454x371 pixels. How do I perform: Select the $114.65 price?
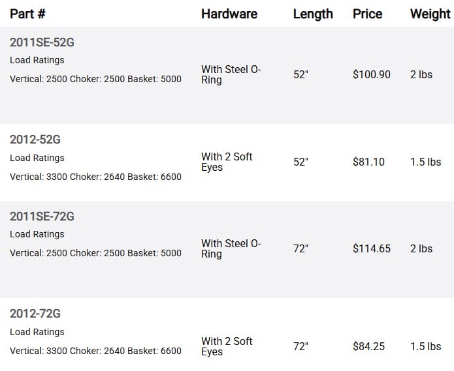point(372,248)
